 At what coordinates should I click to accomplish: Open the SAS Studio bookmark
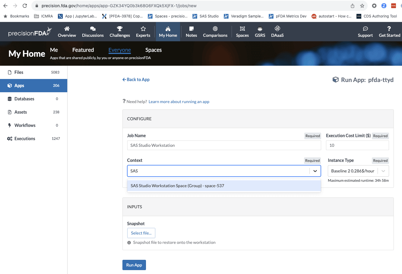click(205, 16)
